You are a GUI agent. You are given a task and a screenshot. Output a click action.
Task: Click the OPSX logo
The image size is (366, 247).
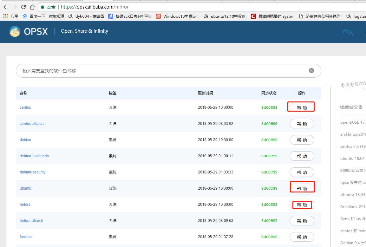[x=29, y=31]
